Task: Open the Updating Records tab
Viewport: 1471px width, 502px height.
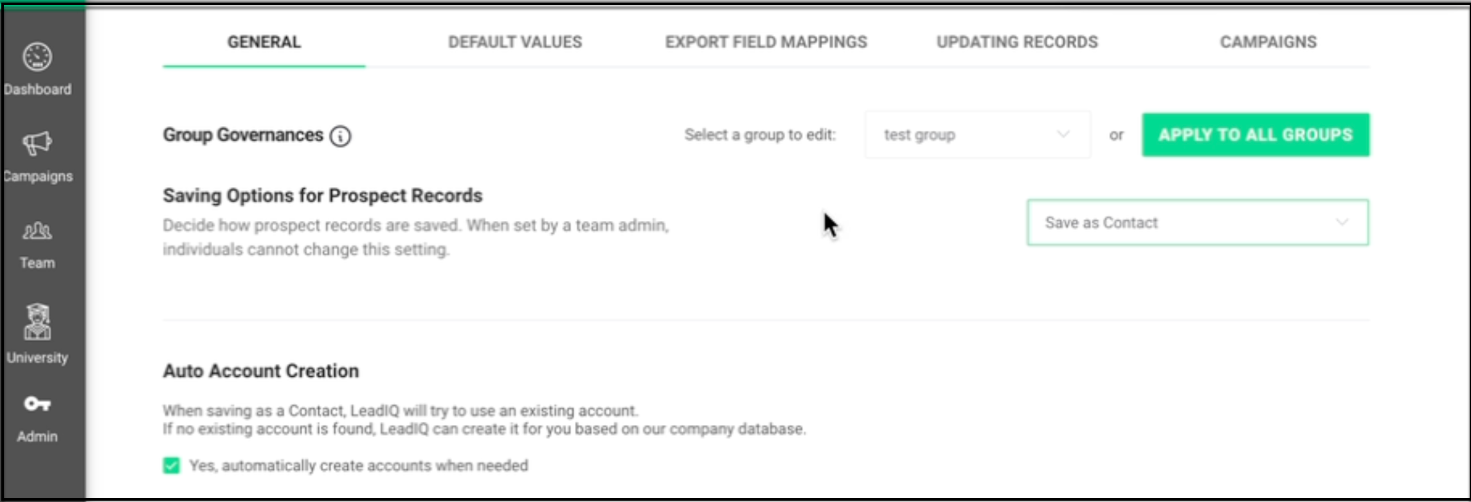Action: 1017,42
